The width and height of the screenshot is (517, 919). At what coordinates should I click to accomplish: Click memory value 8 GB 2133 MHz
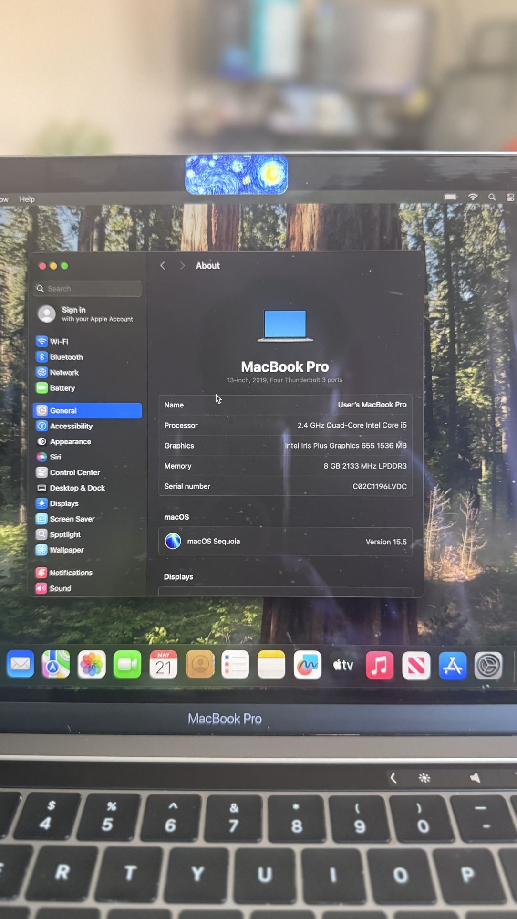(x=365, y=466)
